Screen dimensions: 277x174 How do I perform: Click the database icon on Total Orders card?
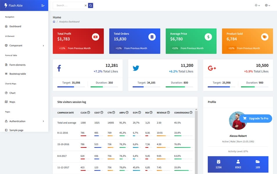click(152, 37)
